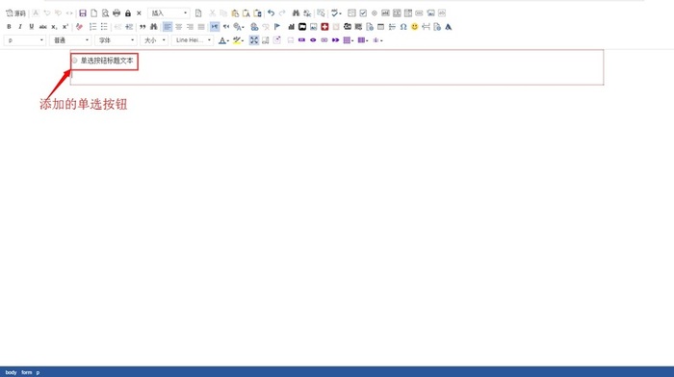
Task: Insert a checkbox form field icon
Action: pyautogui.click(x=363, y=13)
